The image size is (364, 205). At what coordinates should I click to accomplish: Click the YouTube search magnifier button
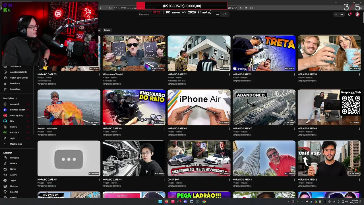pyautogui.click(x=225, y=15)
